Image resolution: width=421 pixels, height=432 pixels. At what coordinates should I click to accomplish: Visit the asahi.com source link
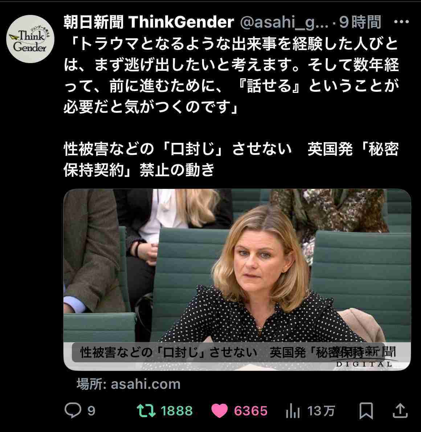[x=128, y=384]
